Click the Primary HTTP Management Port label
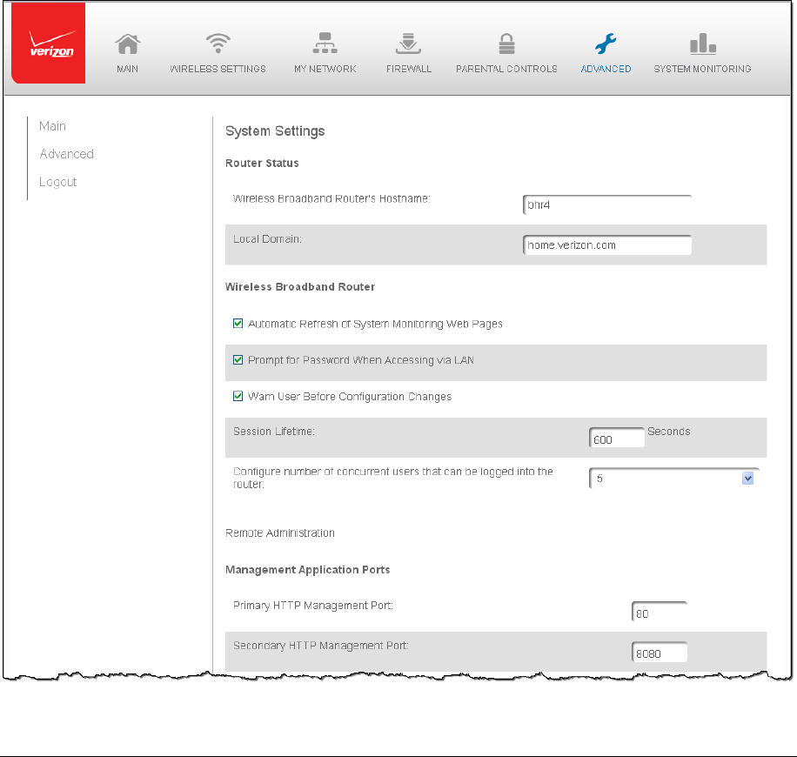Image resolution: width=797 pixels, height=757 pixels. pos(313,606)
